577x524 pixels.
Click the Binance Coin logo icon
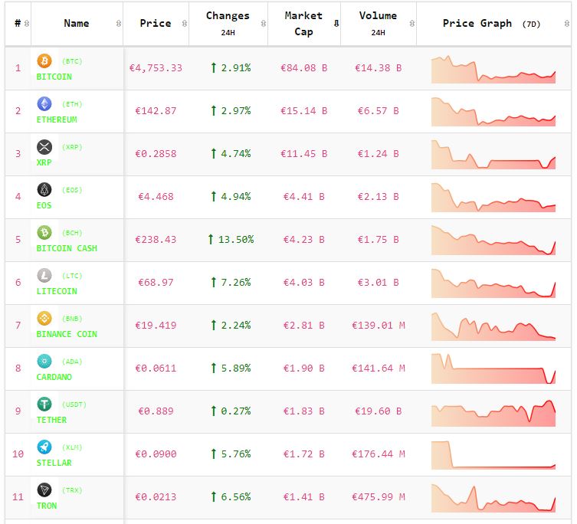pyautogui.click(x=44, y=319)
